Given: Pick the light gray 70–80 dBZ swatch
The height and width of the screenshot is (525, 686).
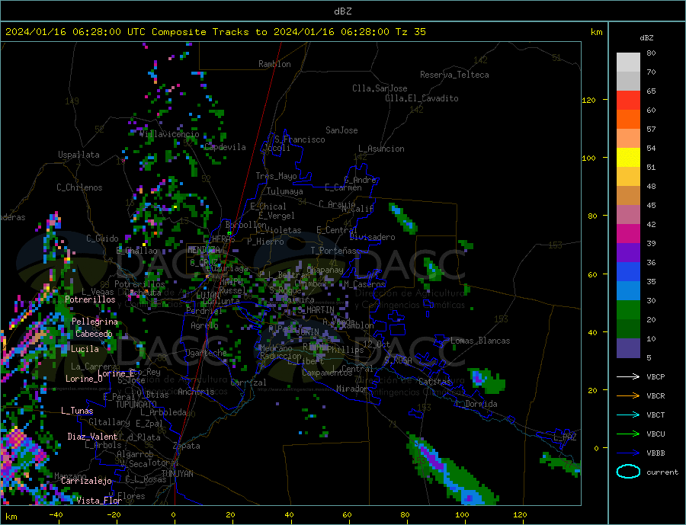Looking at the screenshot, I should pyautogui.click(x=628, y=62).
